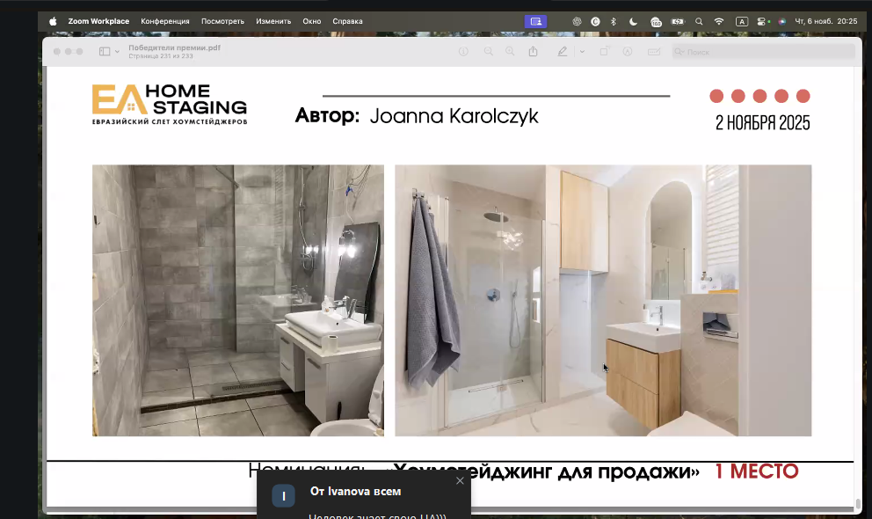Open Spotlight search in menu bar

[699, 21]
